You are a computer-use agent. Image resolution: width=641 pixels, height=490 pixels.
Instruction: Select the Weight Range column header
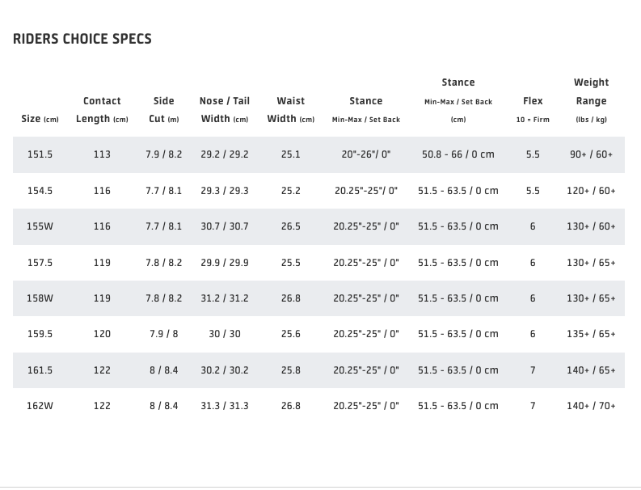591,101
